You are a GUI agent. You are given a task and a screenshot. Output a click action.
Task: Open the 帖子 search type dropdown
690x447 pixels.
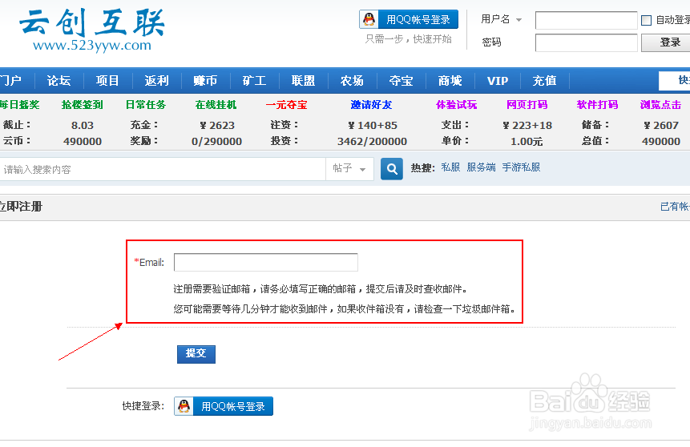pos(349,168)
